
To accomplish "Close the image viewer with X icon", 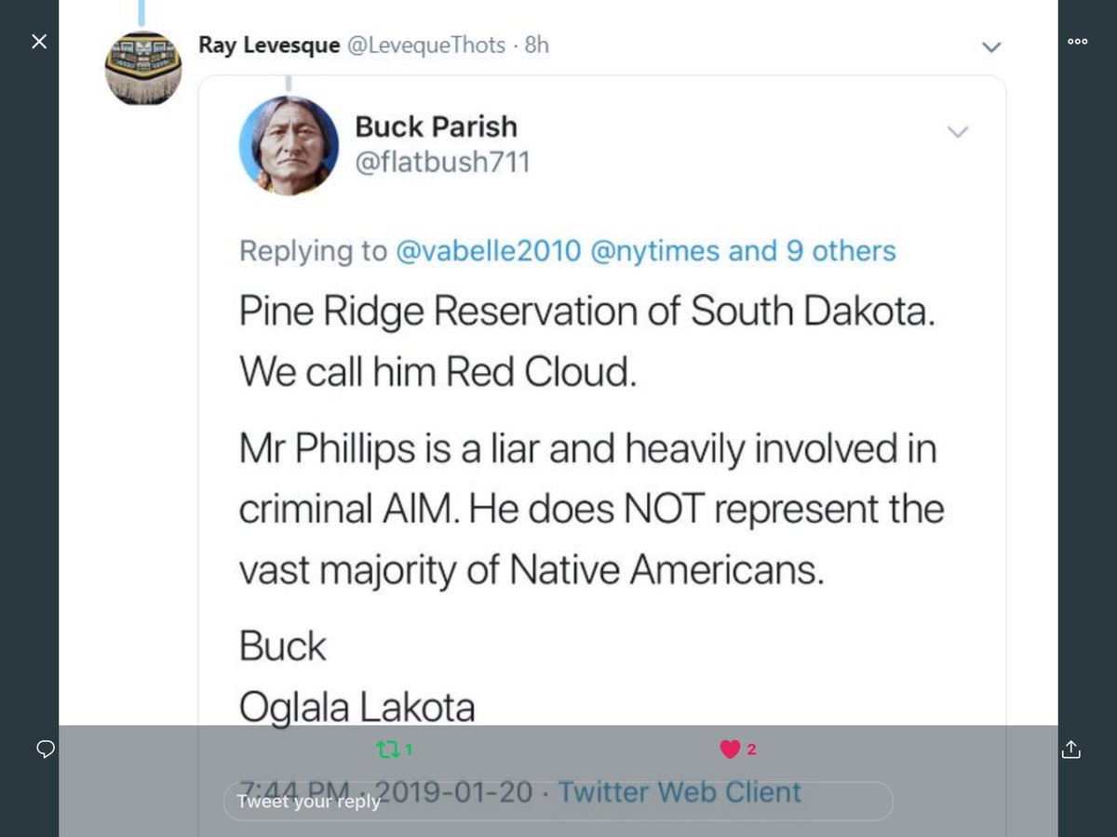I will [x=39, y=42].
